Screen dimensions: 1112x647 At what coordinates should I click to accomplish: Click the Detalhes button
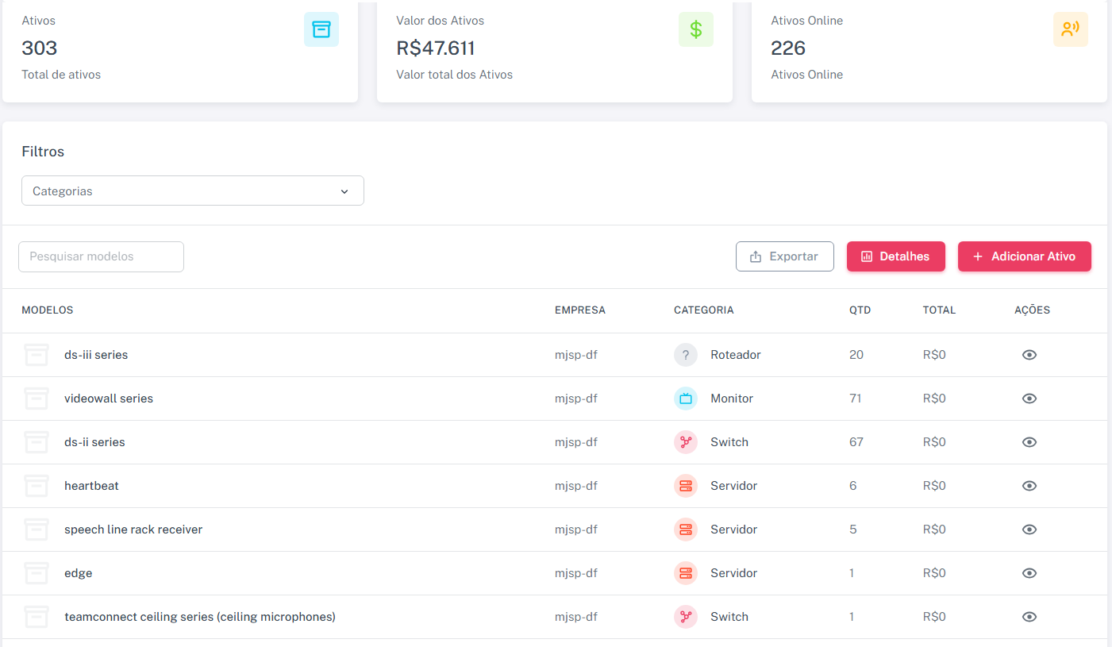[x=896, y=256]
